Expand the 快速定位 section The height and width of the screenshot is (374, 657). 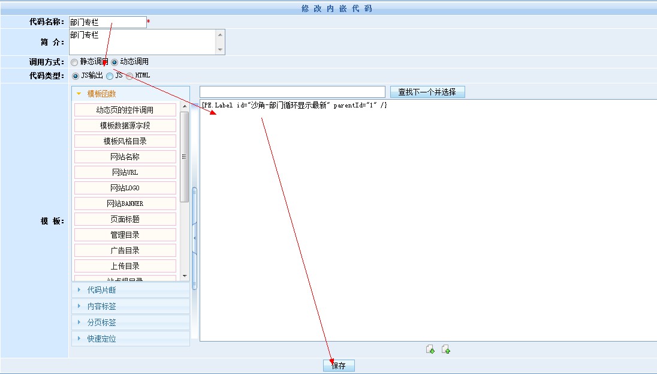pos(131,339)
